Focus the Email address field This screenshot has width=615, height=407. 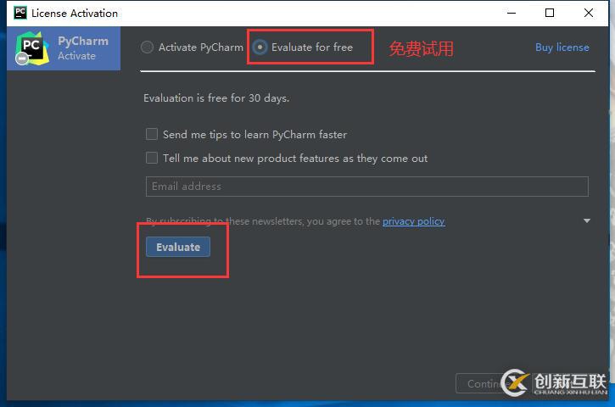click(x=366, y=187)
